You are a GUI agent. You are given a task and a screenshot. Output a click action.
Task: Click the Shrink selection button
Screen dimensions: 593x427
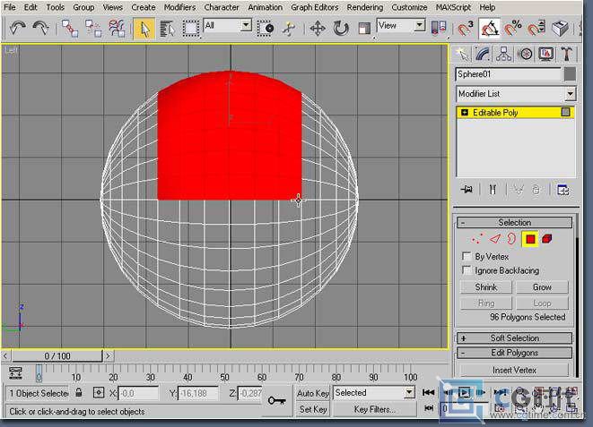point(486,287)
